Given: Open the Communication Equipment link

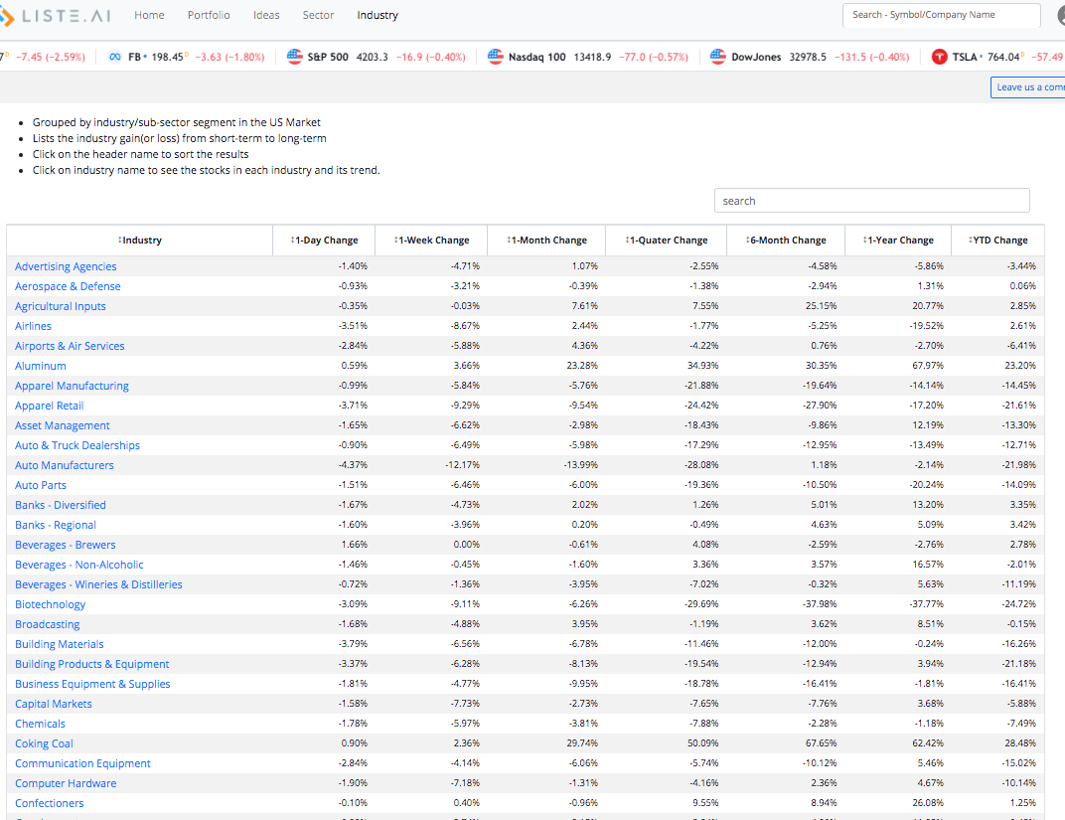Looking at the screenshot, I should click(x=82, y=763).
